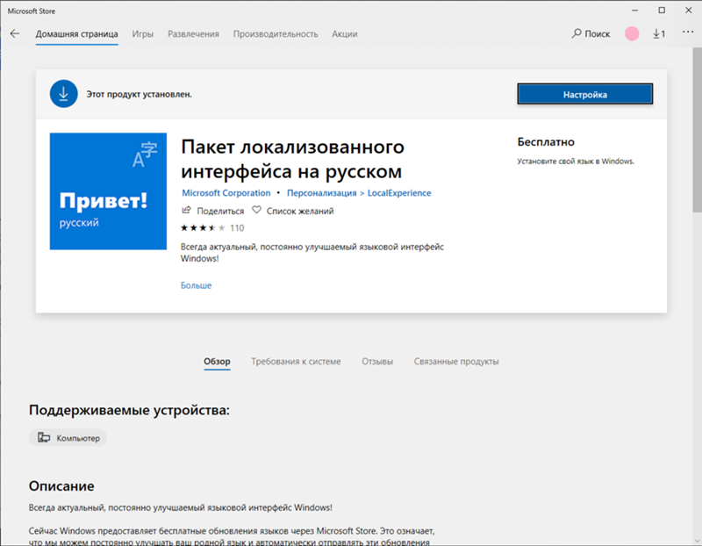Click the Описание heading

(x=61, y=486)
